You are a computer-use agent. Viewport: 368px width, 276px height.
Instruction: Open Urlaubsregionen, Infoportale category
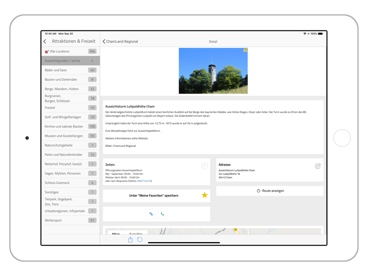pyautogui.click(x=70, y=211)
